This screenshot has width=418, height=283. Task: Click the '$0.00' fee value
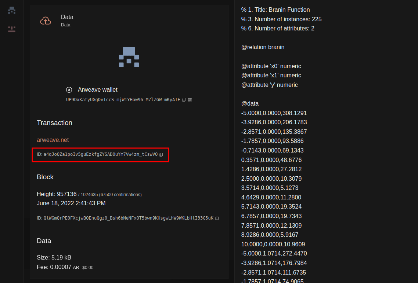coord(88,268)
